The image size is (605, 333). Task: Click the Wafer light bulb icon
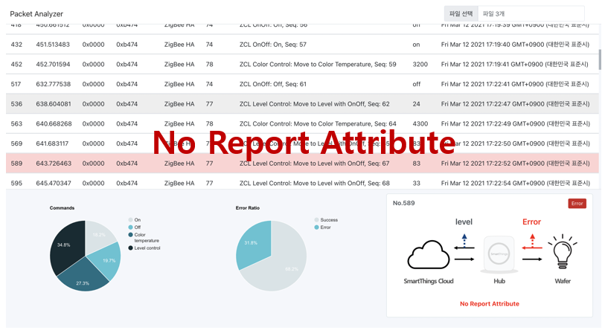(x=563, y=251)
